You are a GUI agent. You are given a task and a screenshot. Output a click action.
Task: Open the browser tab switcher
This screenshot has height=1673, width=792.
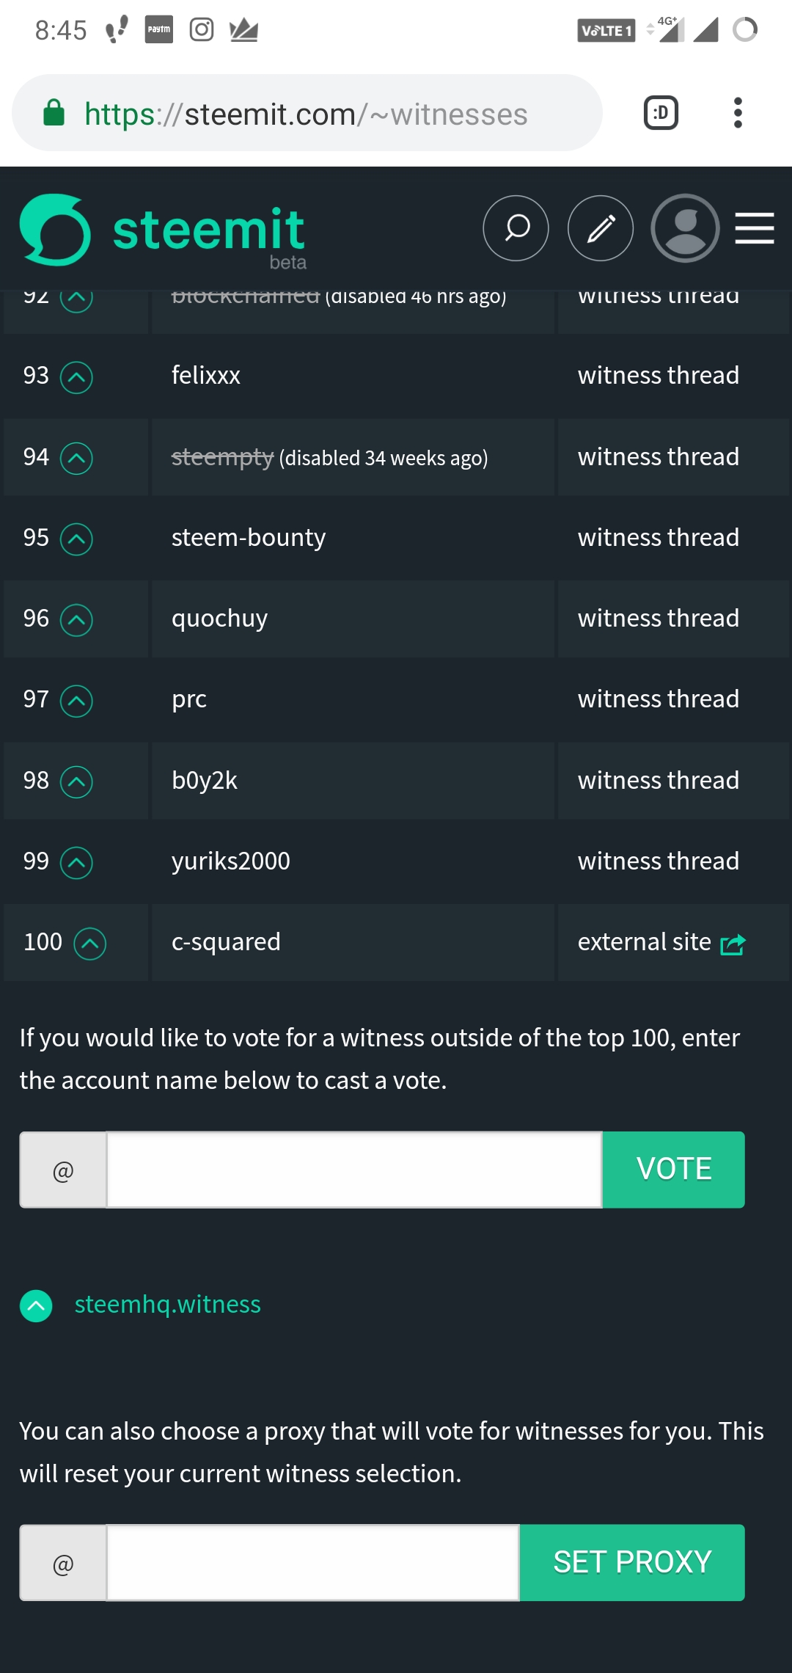point(661,113)
